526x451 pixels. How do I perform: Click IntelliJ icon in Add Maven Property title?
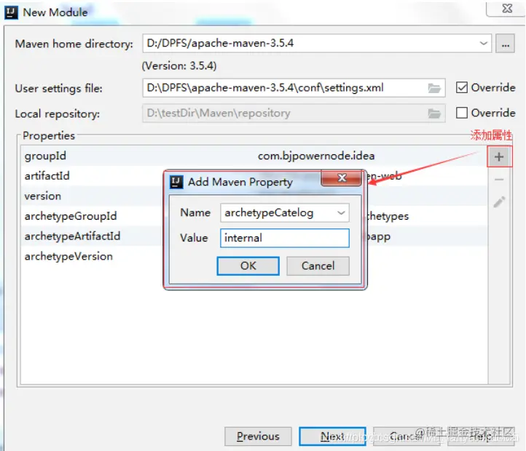(176, 182)
